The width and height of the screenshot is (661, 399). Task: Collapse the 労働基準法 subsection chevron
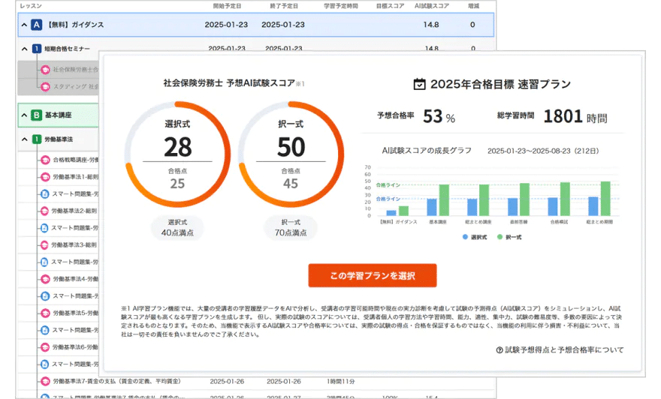(x=24, y=139)
